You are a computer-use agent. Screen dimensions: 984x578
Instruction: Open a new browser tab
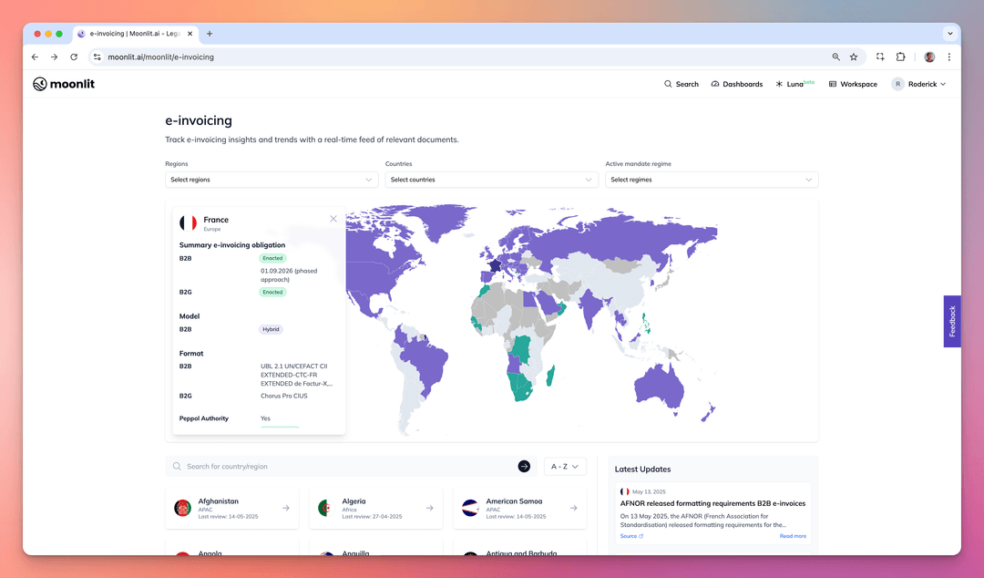point(210,34)
